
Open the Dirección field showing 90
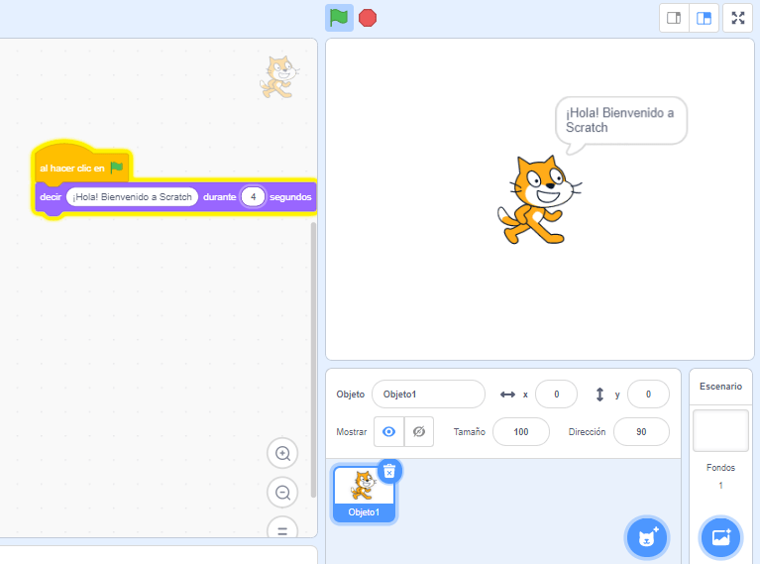(641, 431)
